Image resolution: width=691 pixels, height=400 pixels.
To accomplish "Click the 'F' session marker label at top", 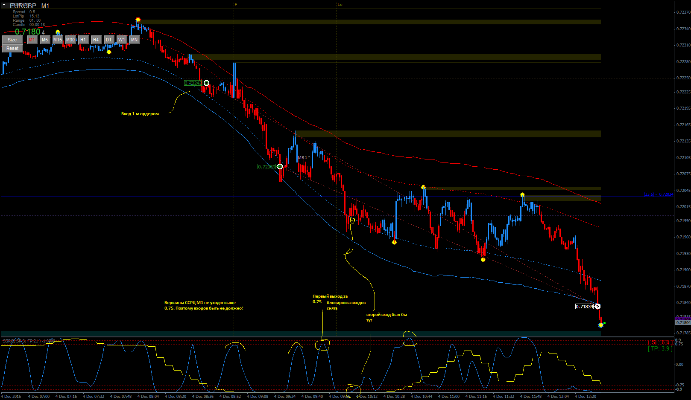I will 236,5.
